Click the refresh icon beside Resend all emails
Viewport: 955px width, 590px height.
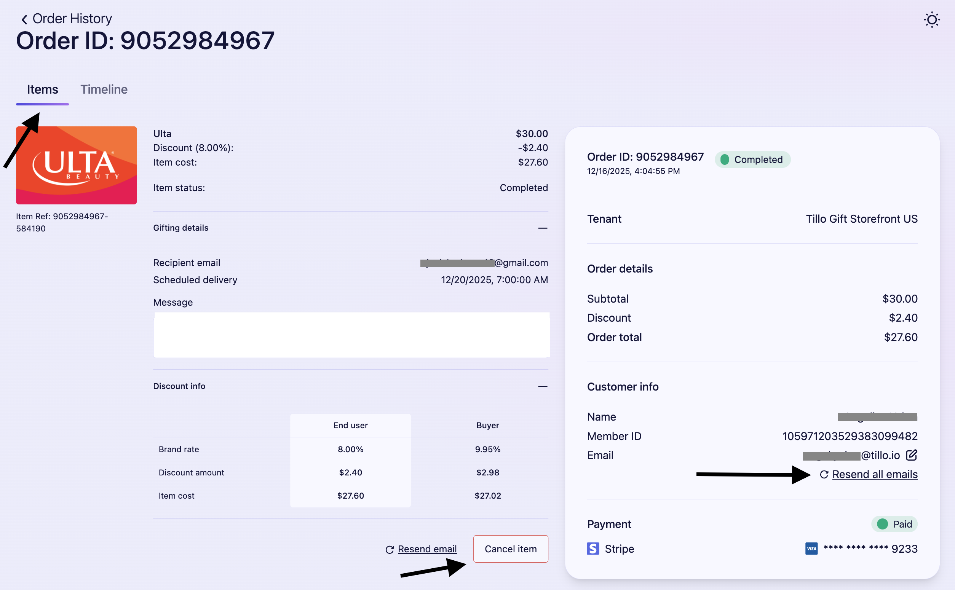824,475
